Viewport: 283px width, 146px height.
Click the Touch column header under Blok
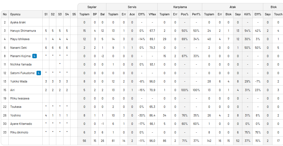[x=278, y=14]
